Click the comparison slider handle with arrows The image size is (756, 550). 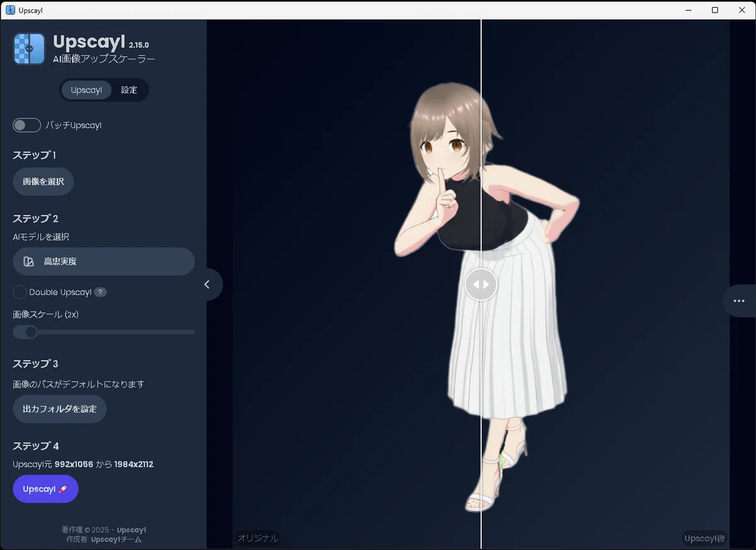[x=481, y=285]
